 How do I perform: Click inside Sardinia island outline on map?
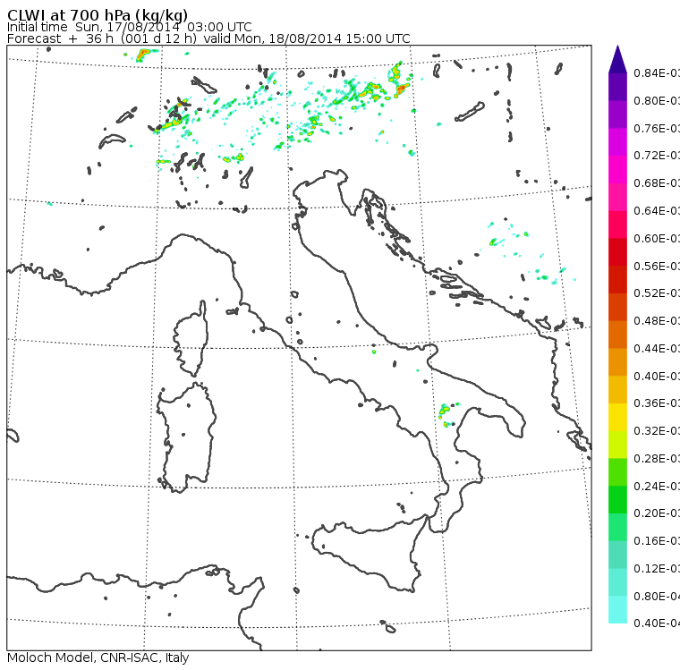[187, 438]
